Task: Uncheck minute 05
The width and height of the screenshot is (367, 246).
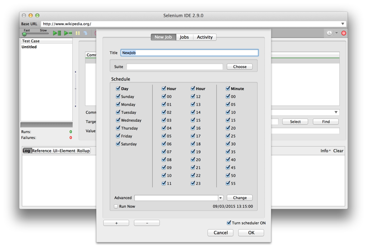Action: [x=228, y=104]
